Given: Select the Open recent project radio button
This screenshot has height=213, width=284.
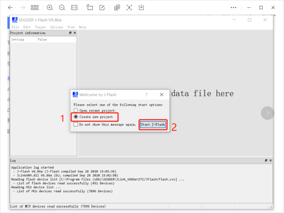Looking at the screenshot, I should (x=76, y=110).
